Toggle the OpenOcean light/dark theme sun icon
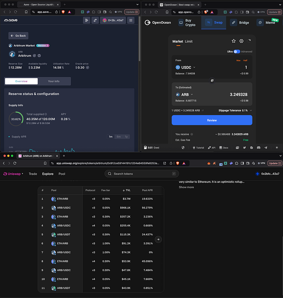Image resolution: width=283 pixels, height=298 pixels. click(277, 148)
